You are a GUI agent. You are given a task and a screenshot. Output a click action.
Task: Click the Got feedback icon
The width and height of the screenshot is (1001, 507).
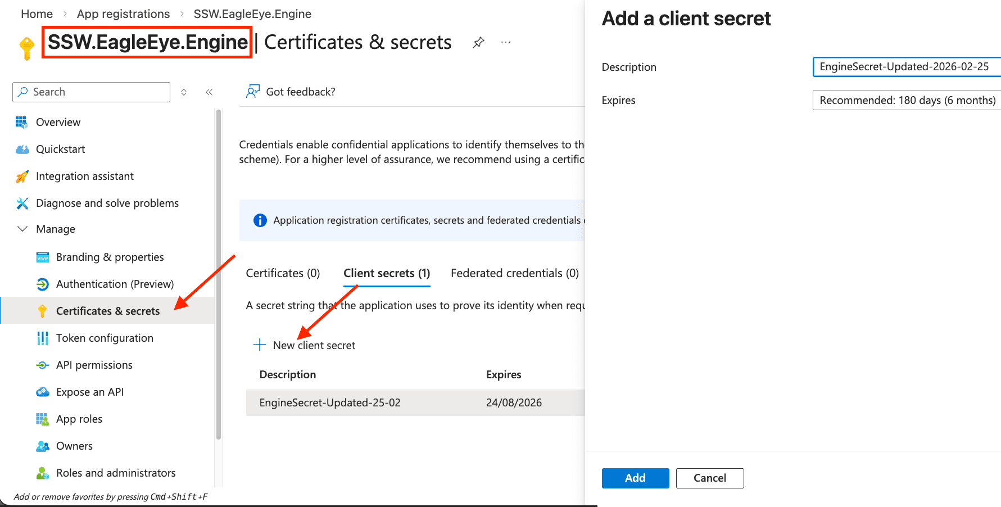tap(253, 92)
